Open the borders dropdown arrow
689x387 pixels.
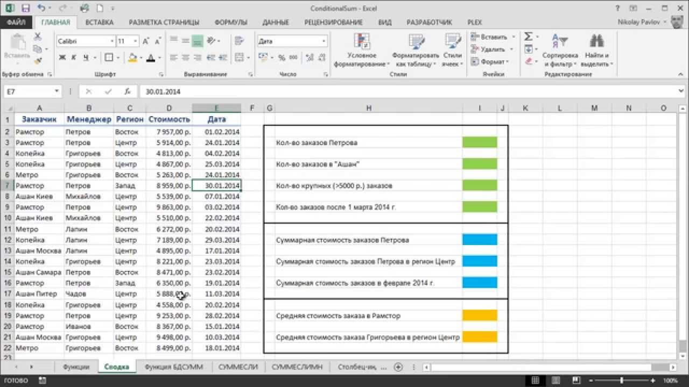[118, 58]
